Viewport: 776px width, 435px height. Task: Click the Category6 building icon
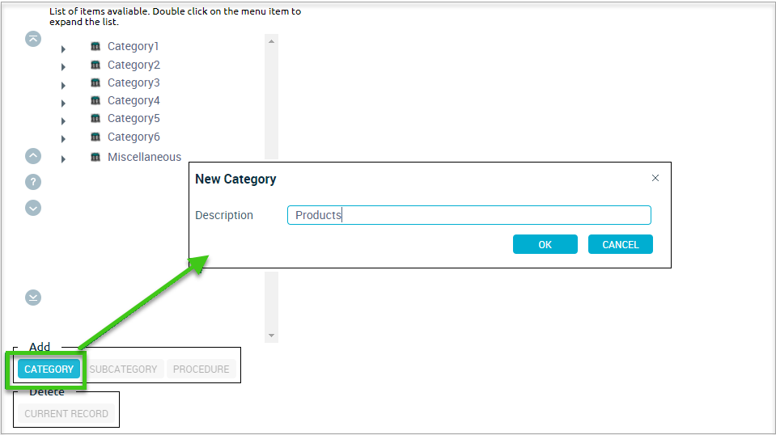coord(95,137)
